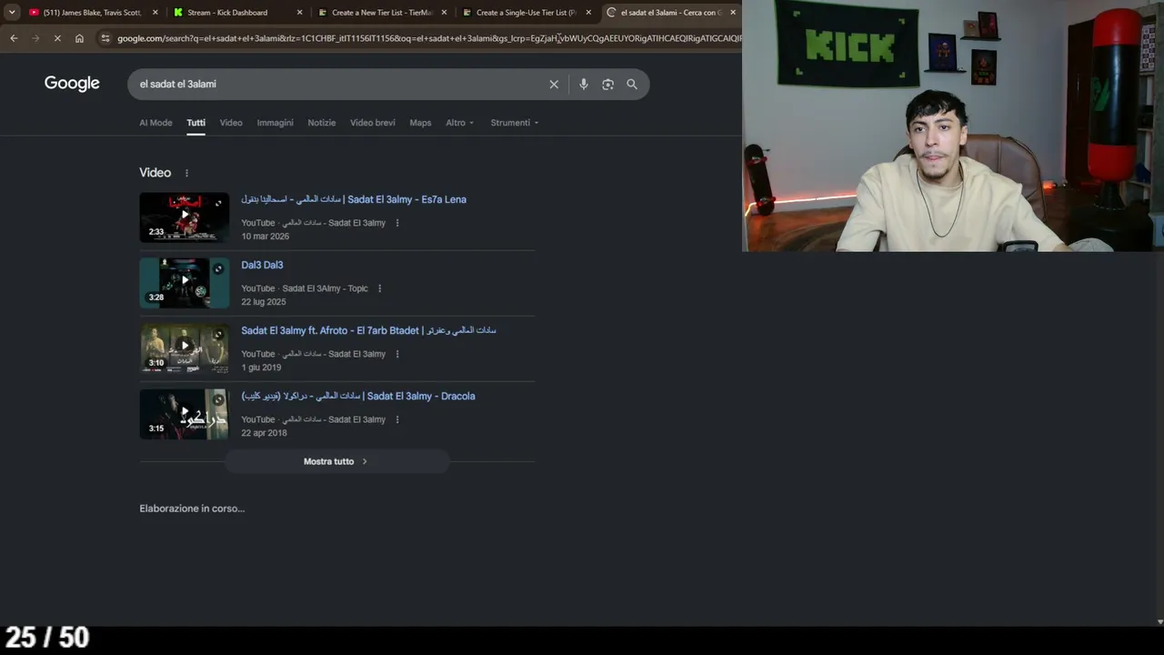The width and height of the screenshot is (1164, 655).
Task: Close the Kick Dashboard tab
Action: (300, 13)
